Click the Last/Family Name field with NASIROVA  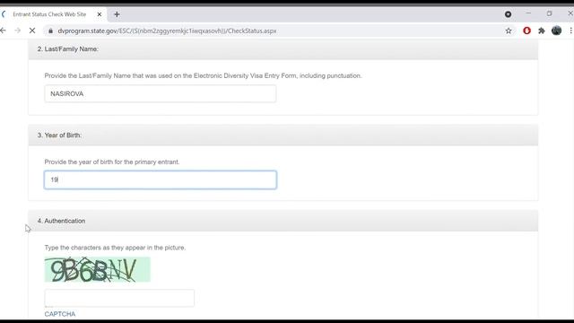161,93
